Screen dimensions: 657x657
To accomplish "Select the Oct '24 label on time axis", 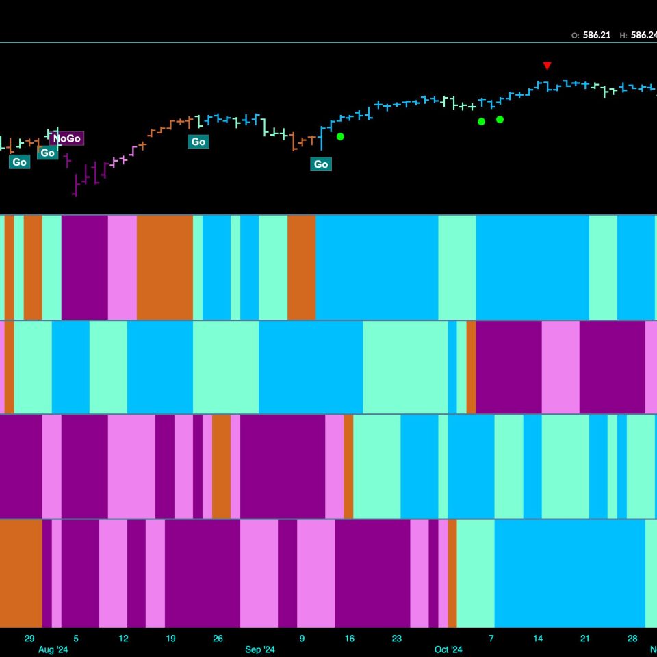I will pyautogui.click(x=448, y=649).
